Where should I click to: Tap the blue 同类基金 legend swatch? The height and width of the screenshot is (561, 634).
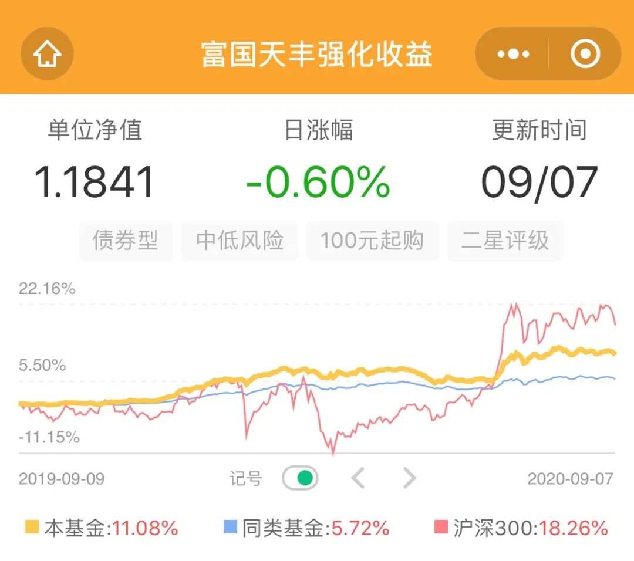pyautogui.click(x=230, y=528)
